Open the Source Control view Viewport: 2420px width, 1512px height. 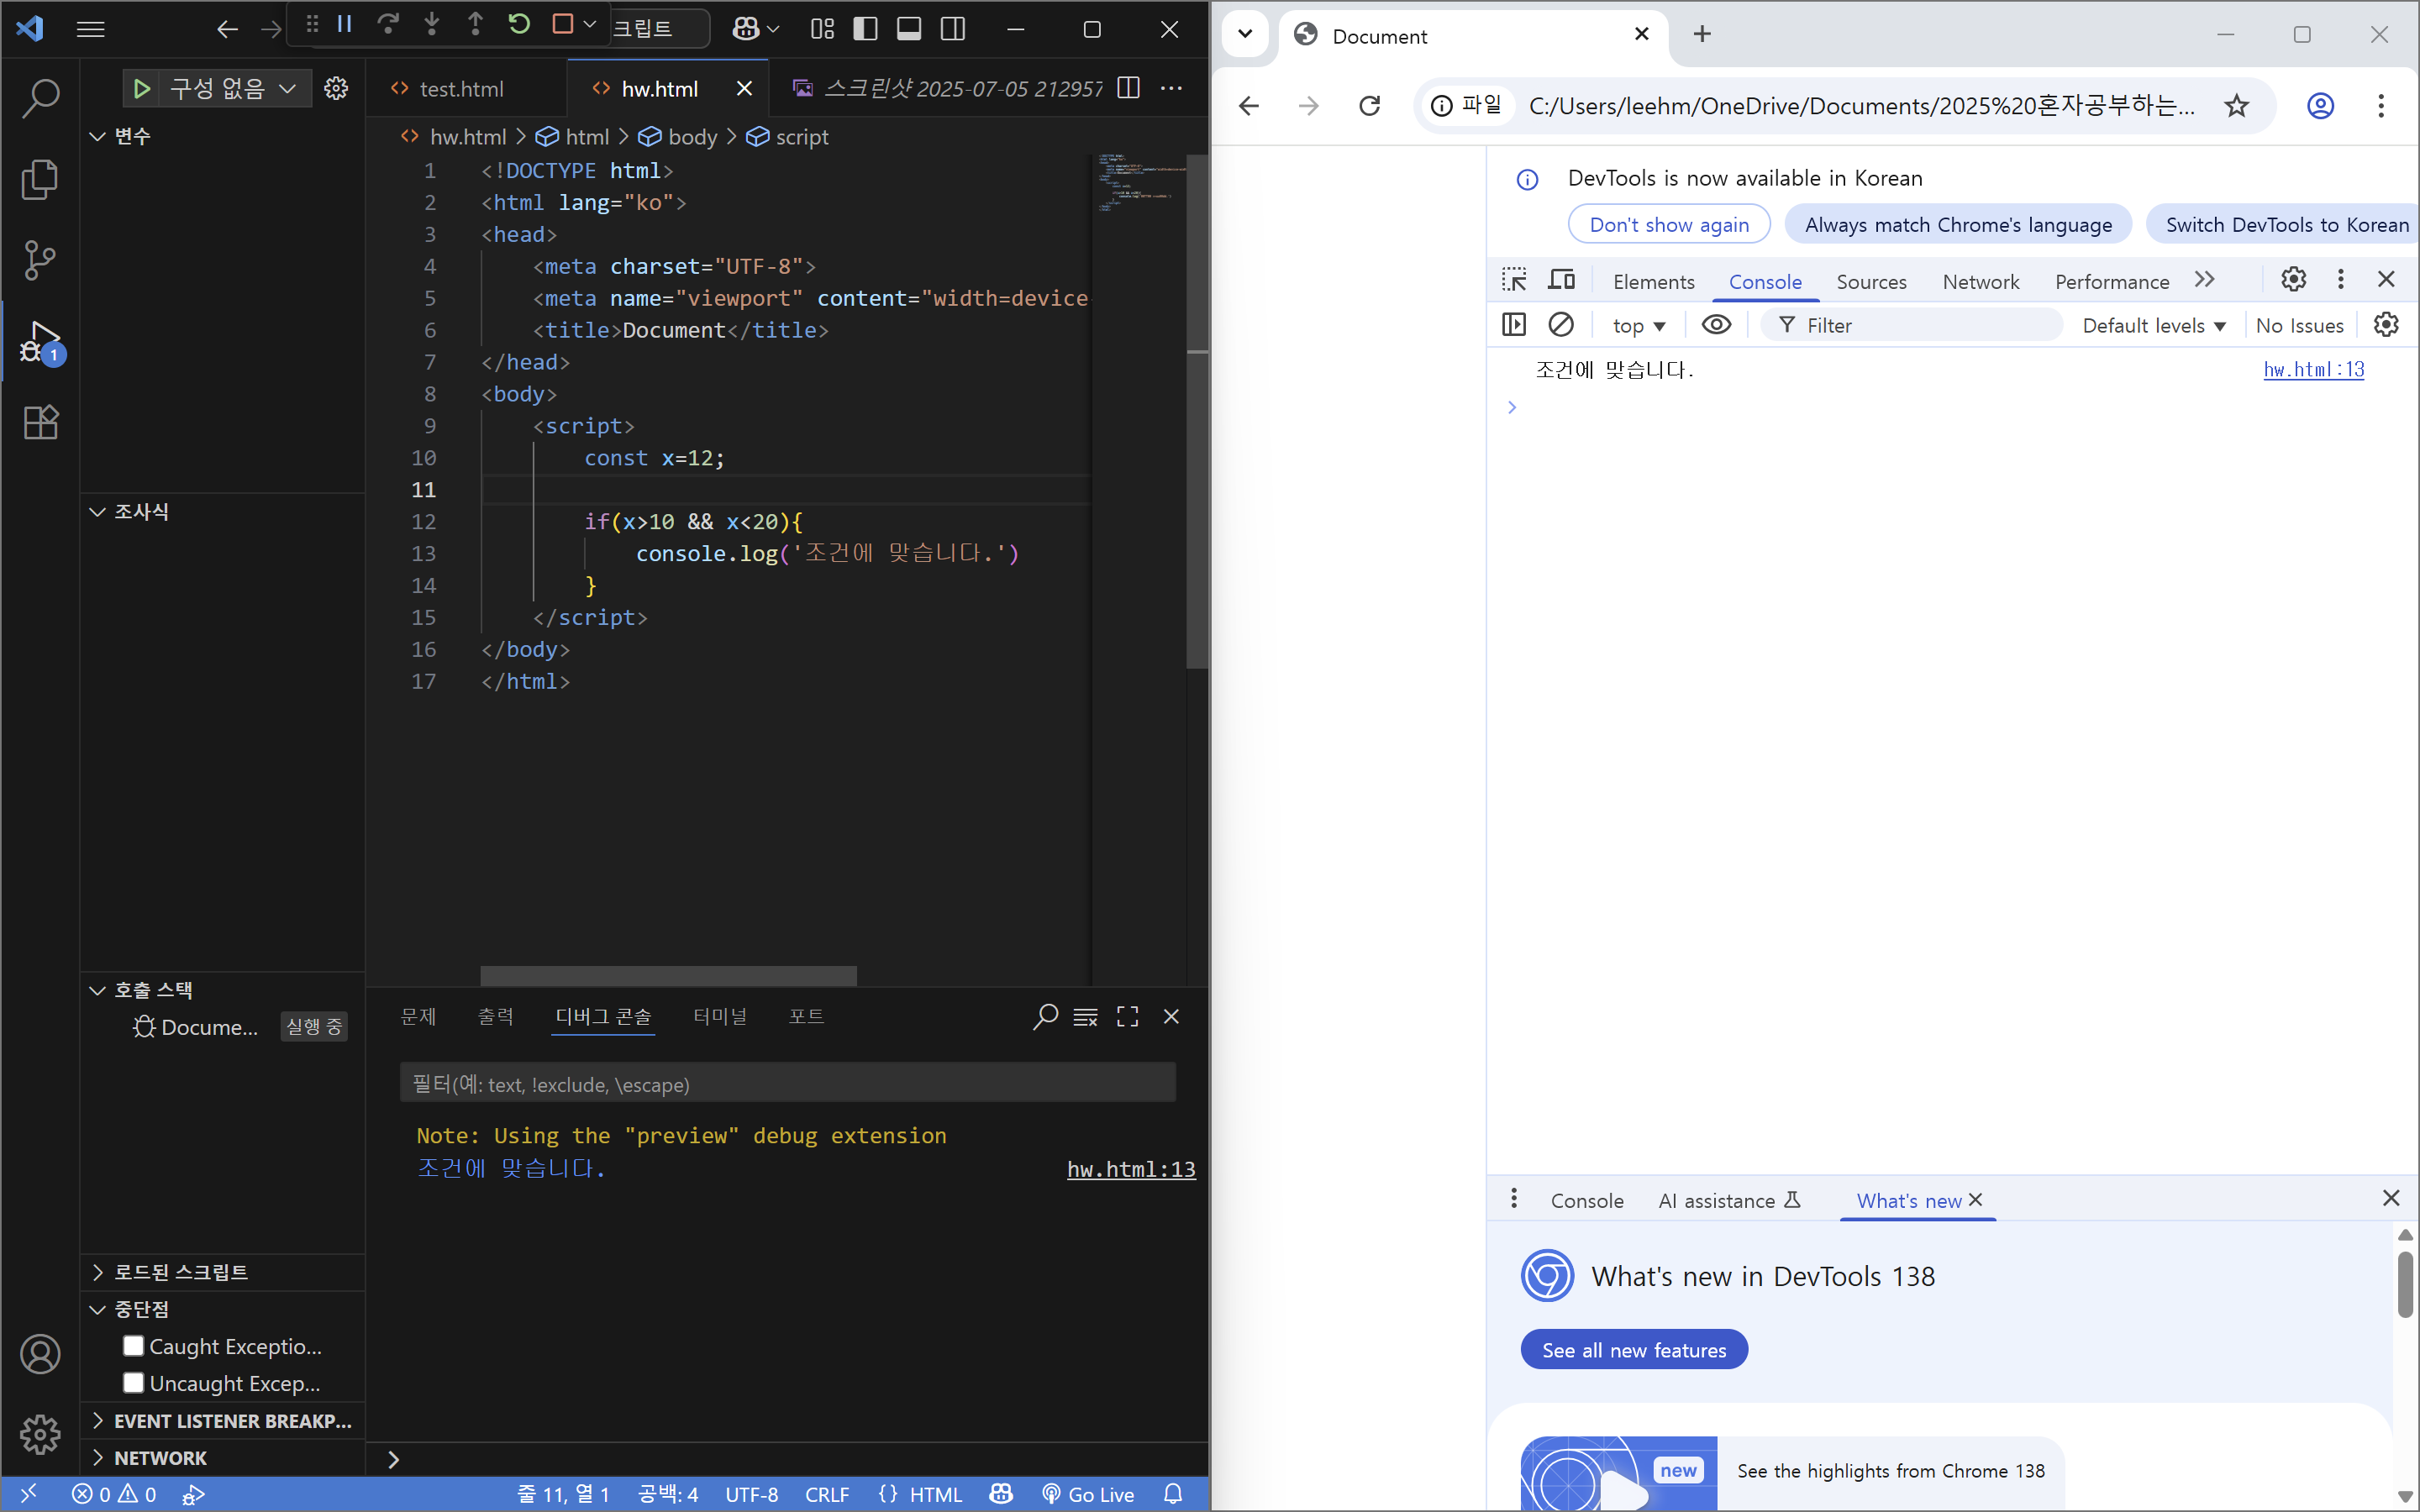(x=40, y=260)
